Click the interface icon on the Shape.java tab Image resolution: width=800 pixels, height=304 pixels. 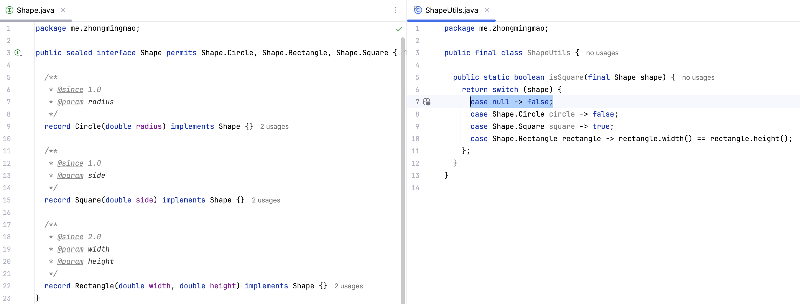coord(9,10)
